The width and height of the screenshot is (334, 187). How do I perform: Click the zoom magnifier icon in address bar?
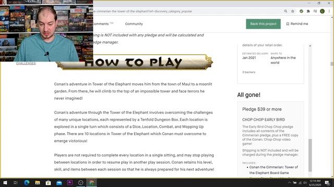[x=285, y=11]
